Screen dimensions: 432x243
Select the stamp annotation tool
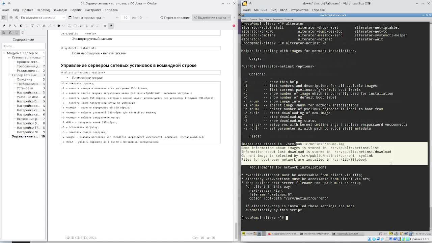[x=59, y=26]
